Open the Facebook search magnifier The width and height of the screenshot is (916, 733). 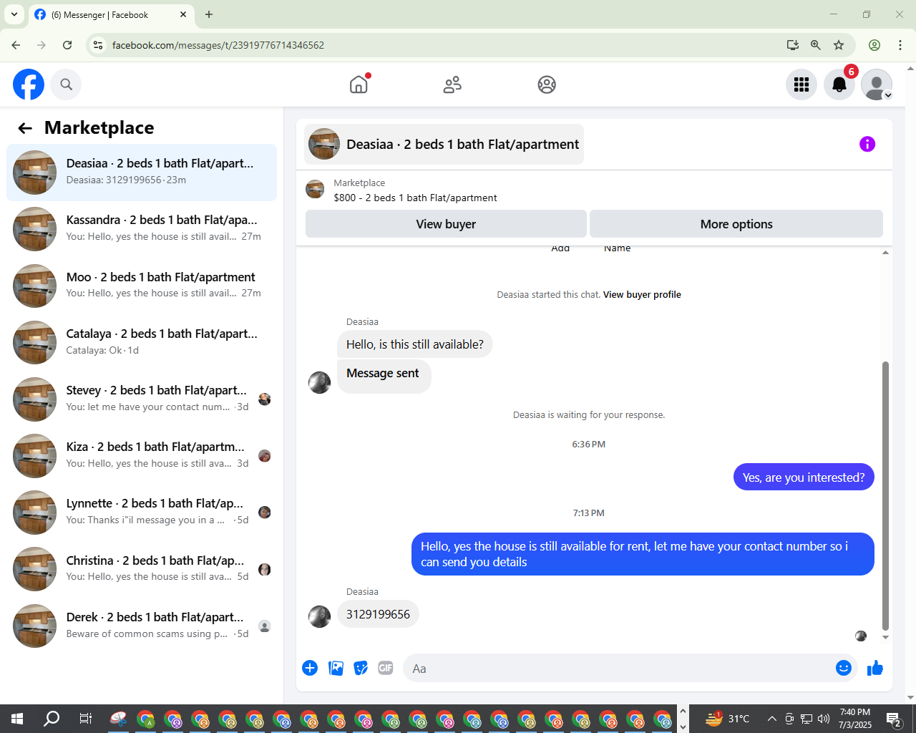(x=66, y=84)
